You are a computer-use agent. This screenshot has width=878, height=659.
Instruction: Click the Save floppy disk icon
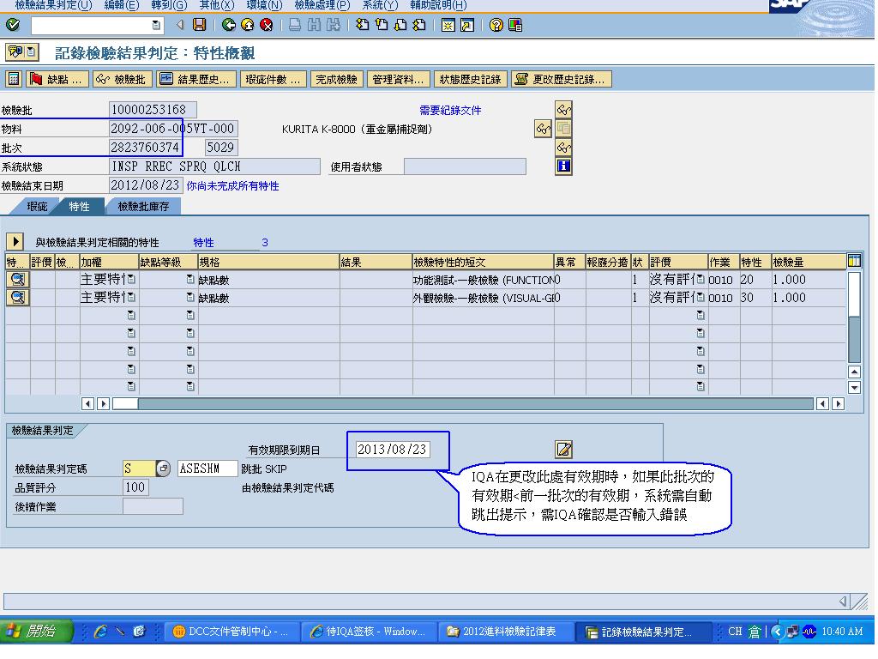click(199, 25)
